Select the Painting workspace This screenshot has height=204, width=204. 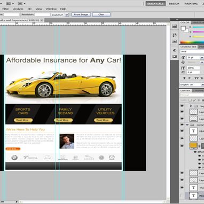191,4
